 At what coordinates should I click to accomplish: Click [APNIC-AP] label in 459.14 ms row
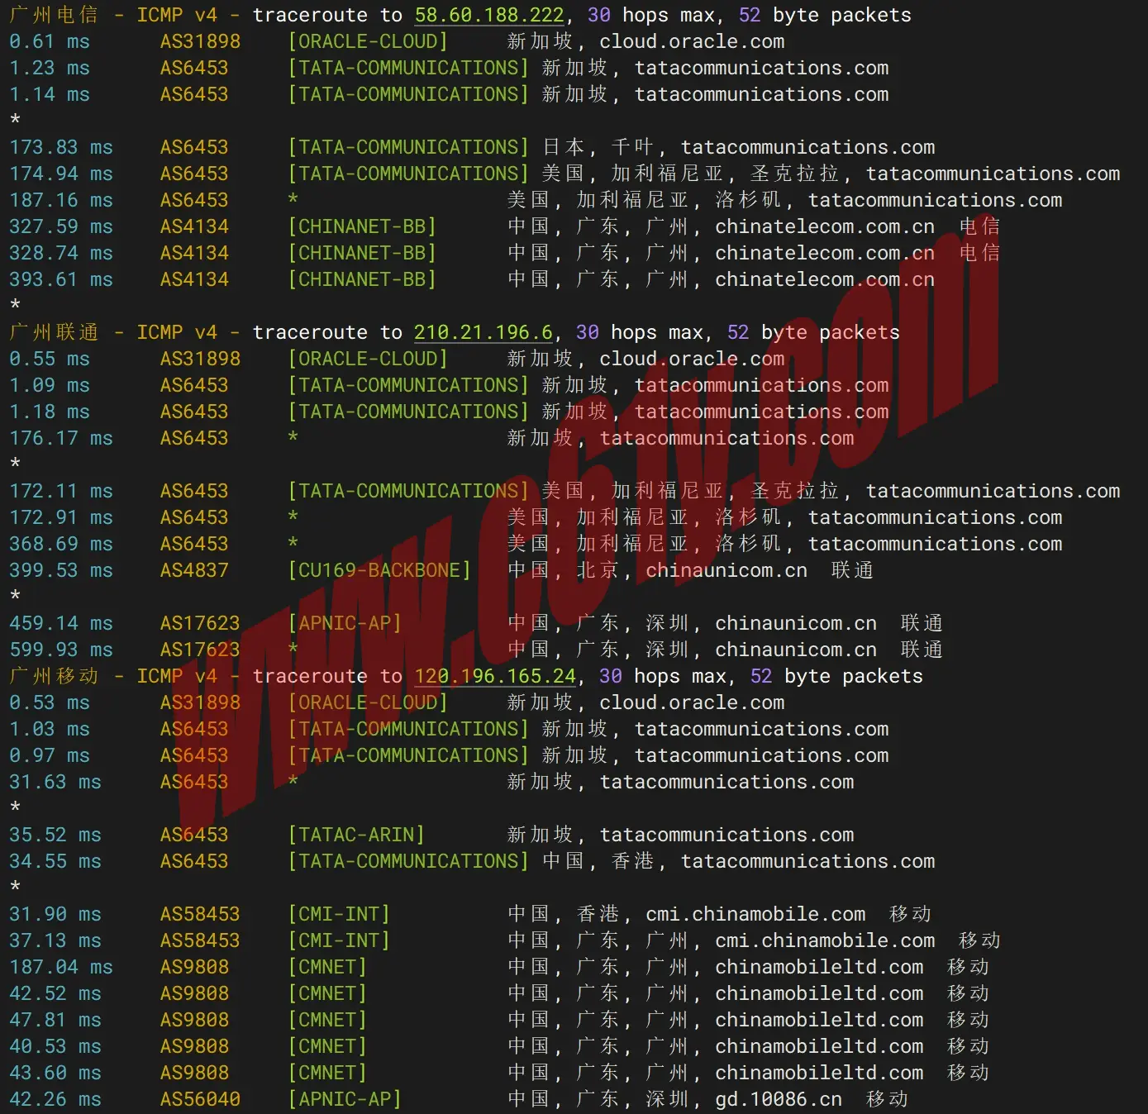click(x=345, y=623)
